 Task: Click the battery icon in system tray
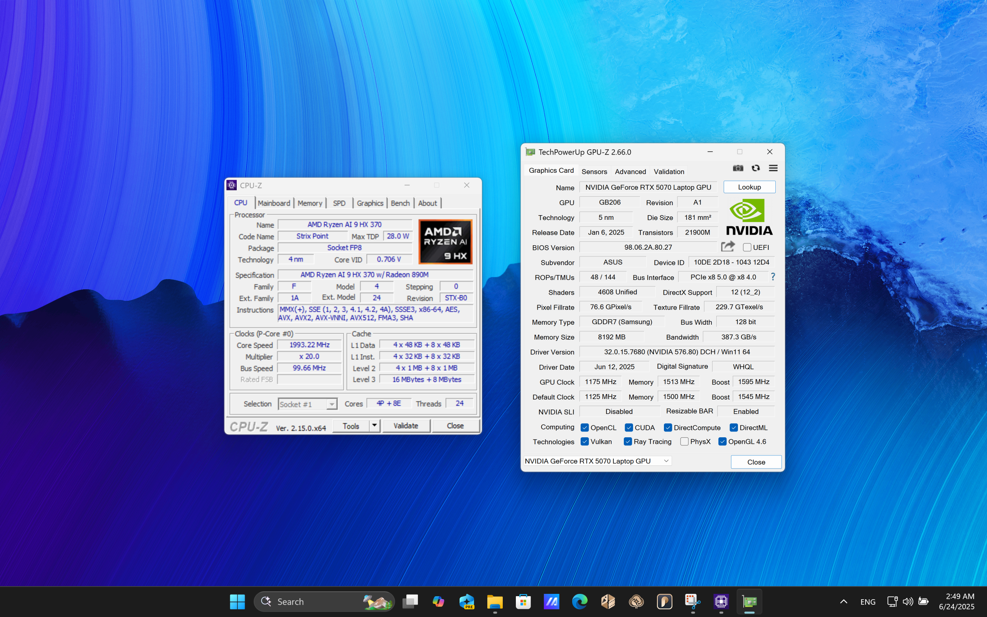tap(923, 602)
